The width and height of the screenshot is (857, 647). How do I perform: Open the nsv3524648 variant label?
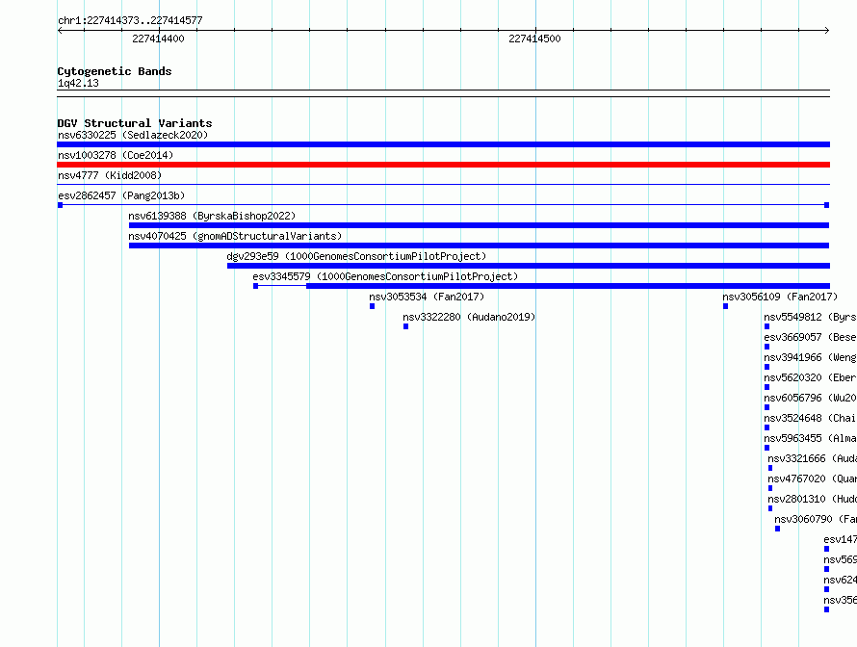[x=810, y=418]
